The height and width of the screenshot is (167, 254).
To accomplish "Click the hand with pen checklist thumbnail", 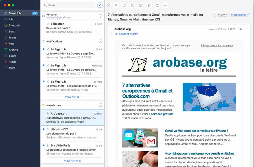I will [140, 159].
